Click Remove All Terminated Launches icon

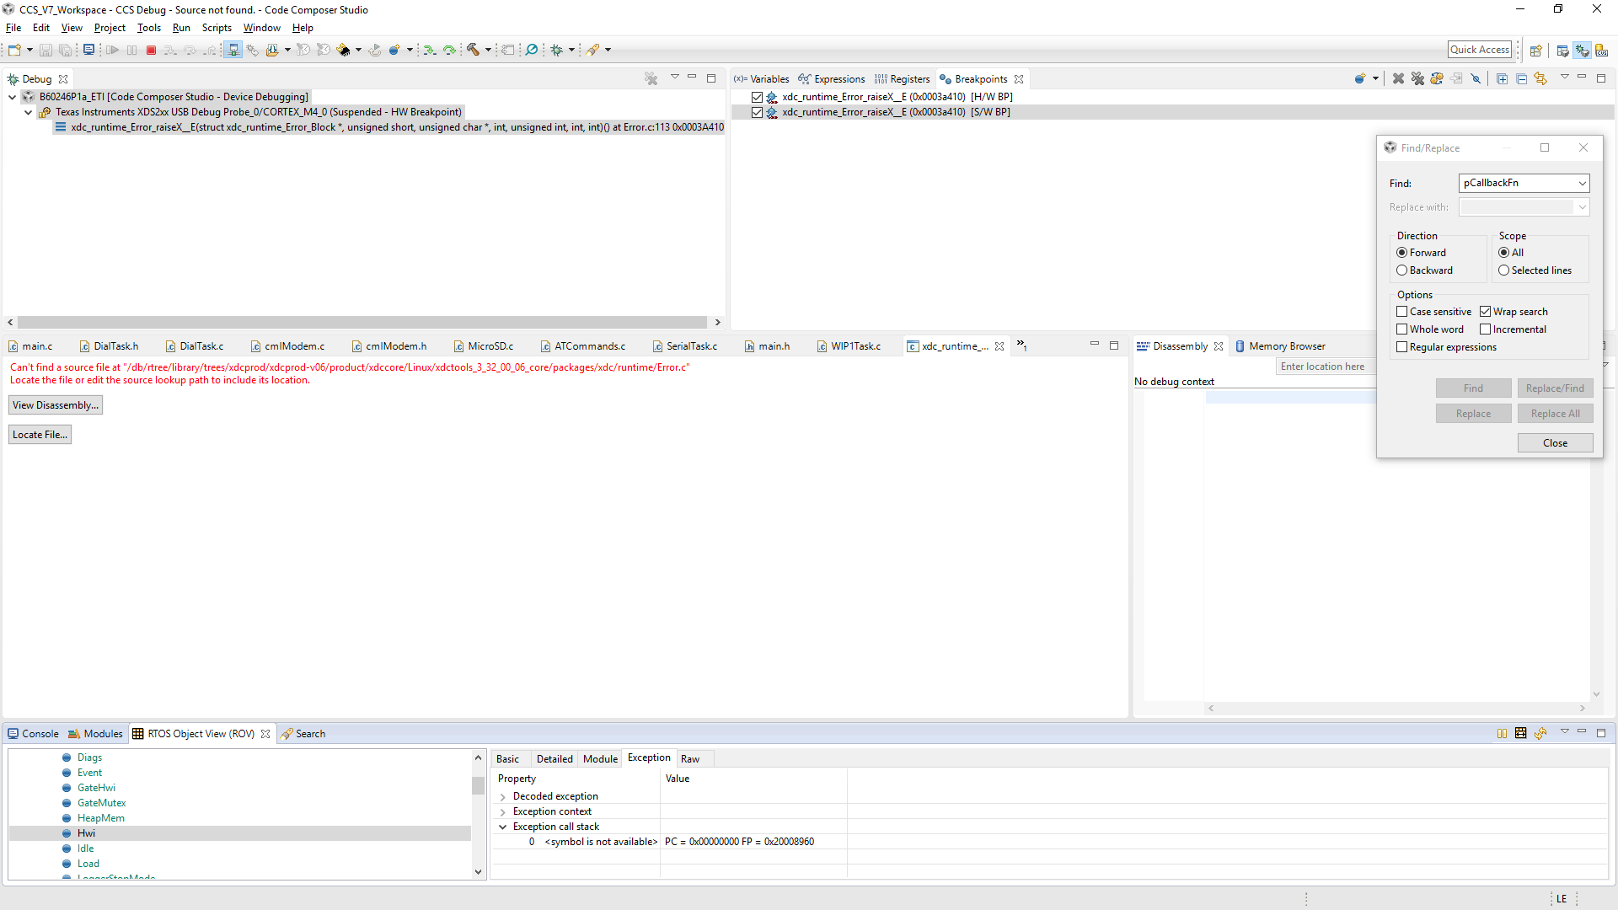coord(651,78)
